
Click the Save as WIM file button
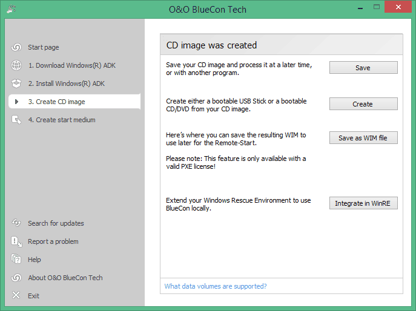coord(363,137)
